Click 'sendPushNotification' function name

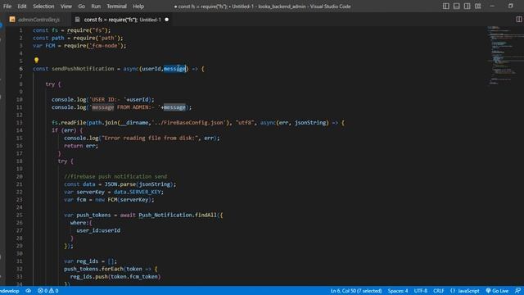click(83, 69)
